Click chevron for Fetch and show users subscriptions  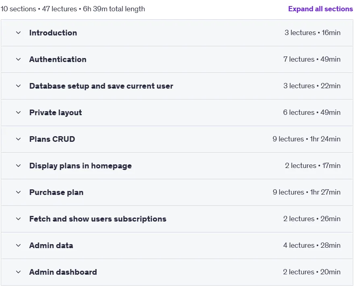pyautogui.click(x=18, y=219)
